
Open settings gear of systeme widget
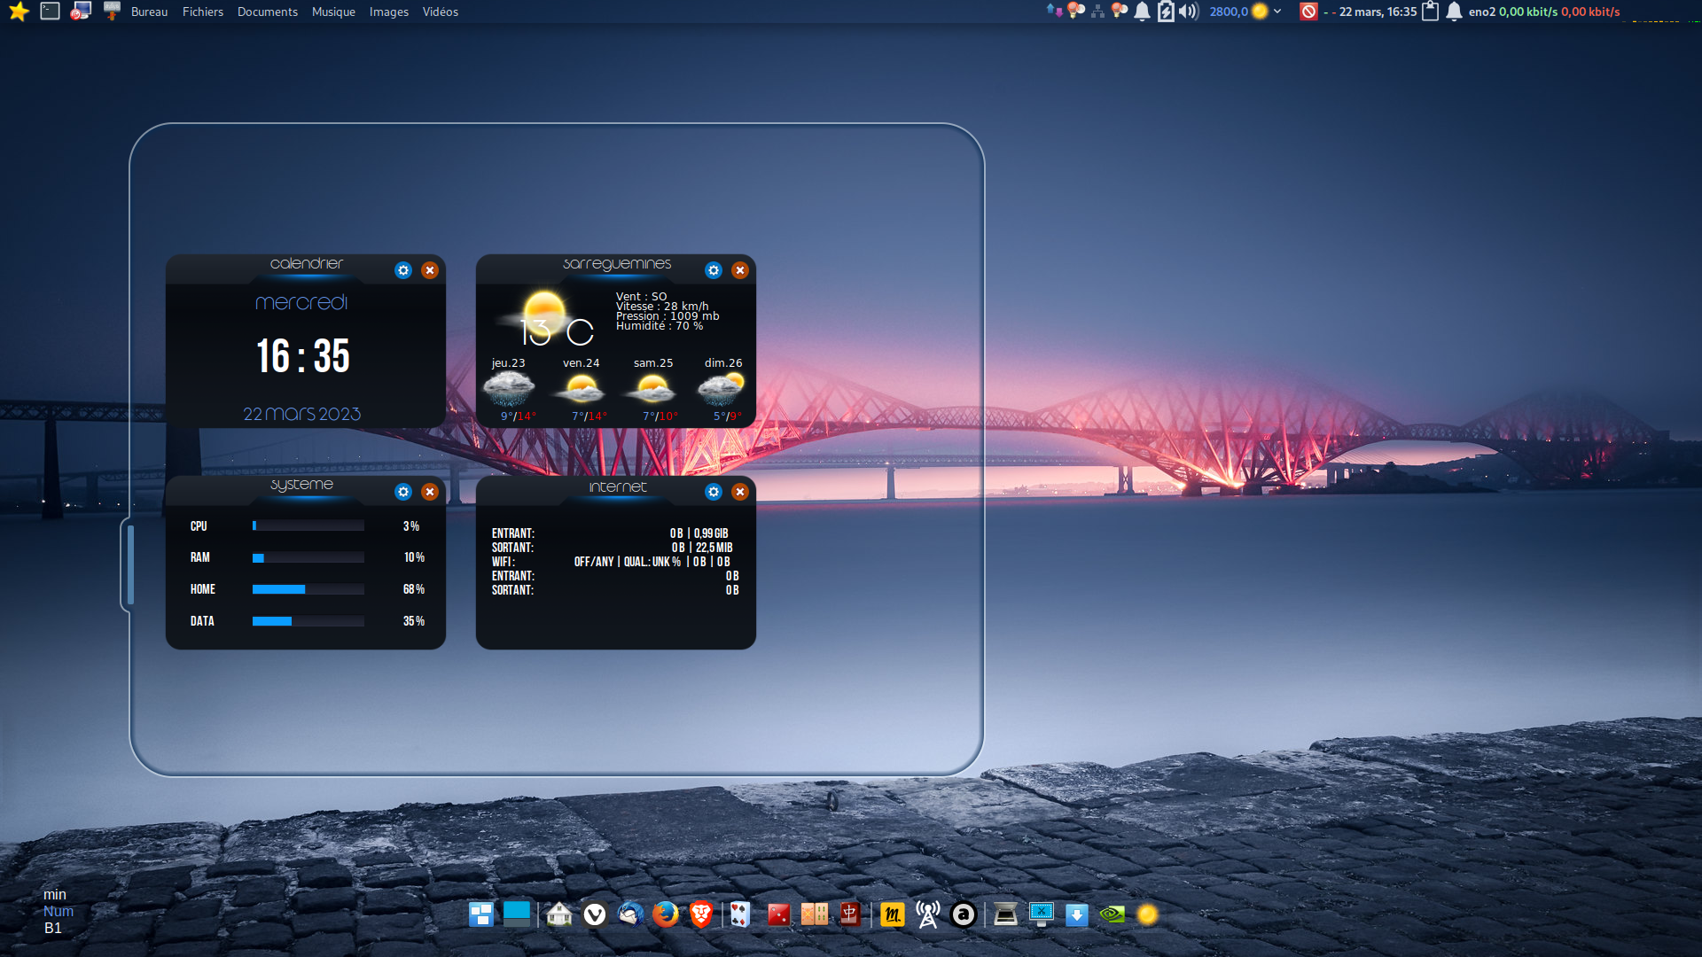click(403, 492)
